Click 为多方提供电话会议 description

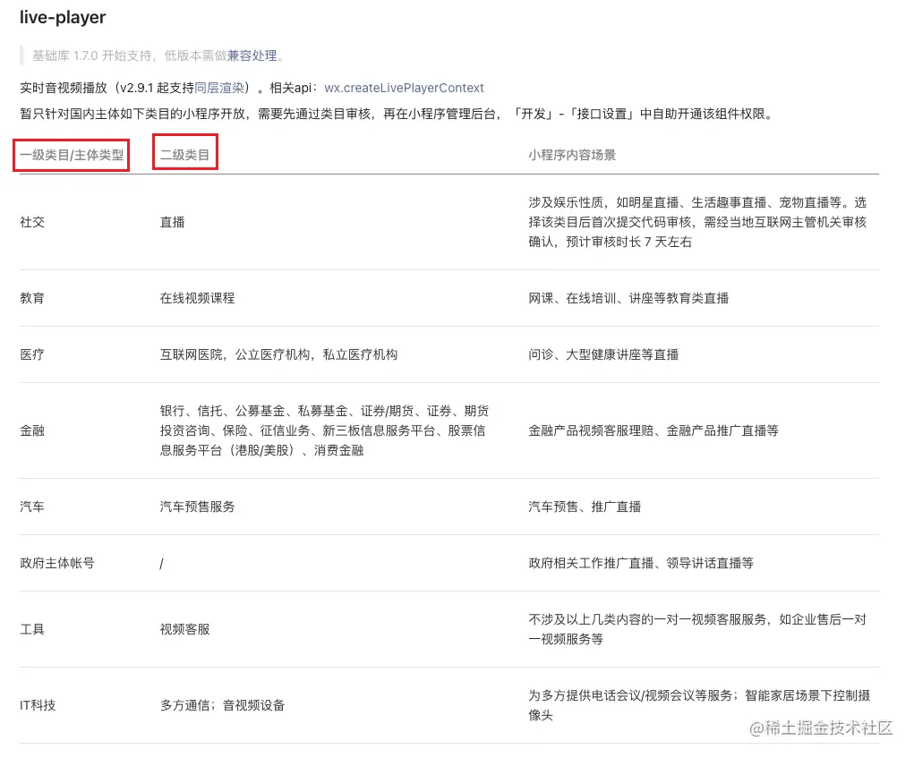pyautogui.click(x=699, y=705)
